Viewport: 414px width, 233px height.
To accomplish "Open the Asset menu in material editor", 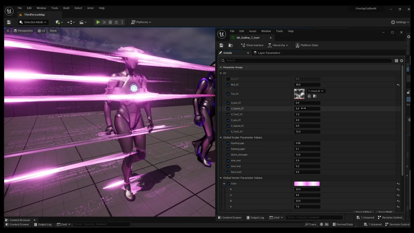I will click(252, 31).
